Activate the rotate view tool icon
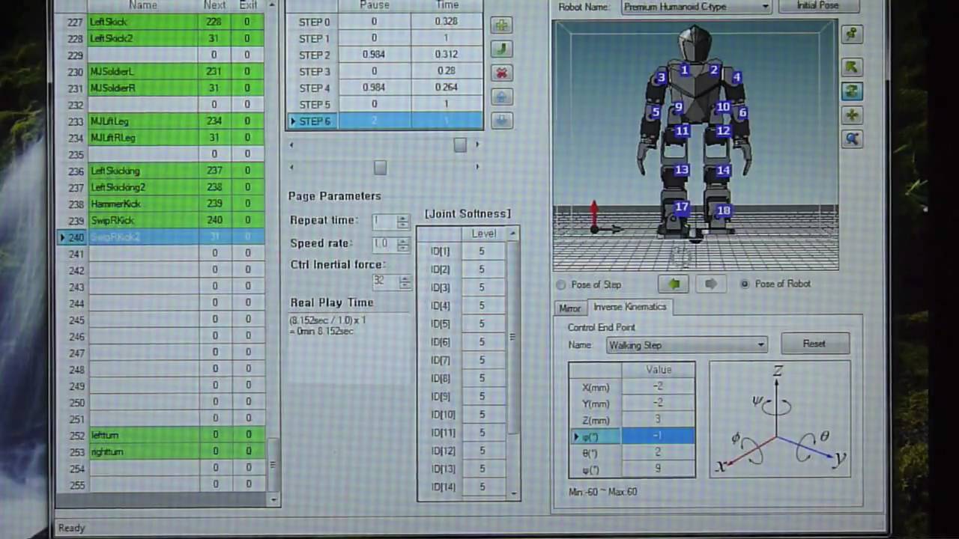This screenshot has width=959, height=539. click(x=852, y=91)
